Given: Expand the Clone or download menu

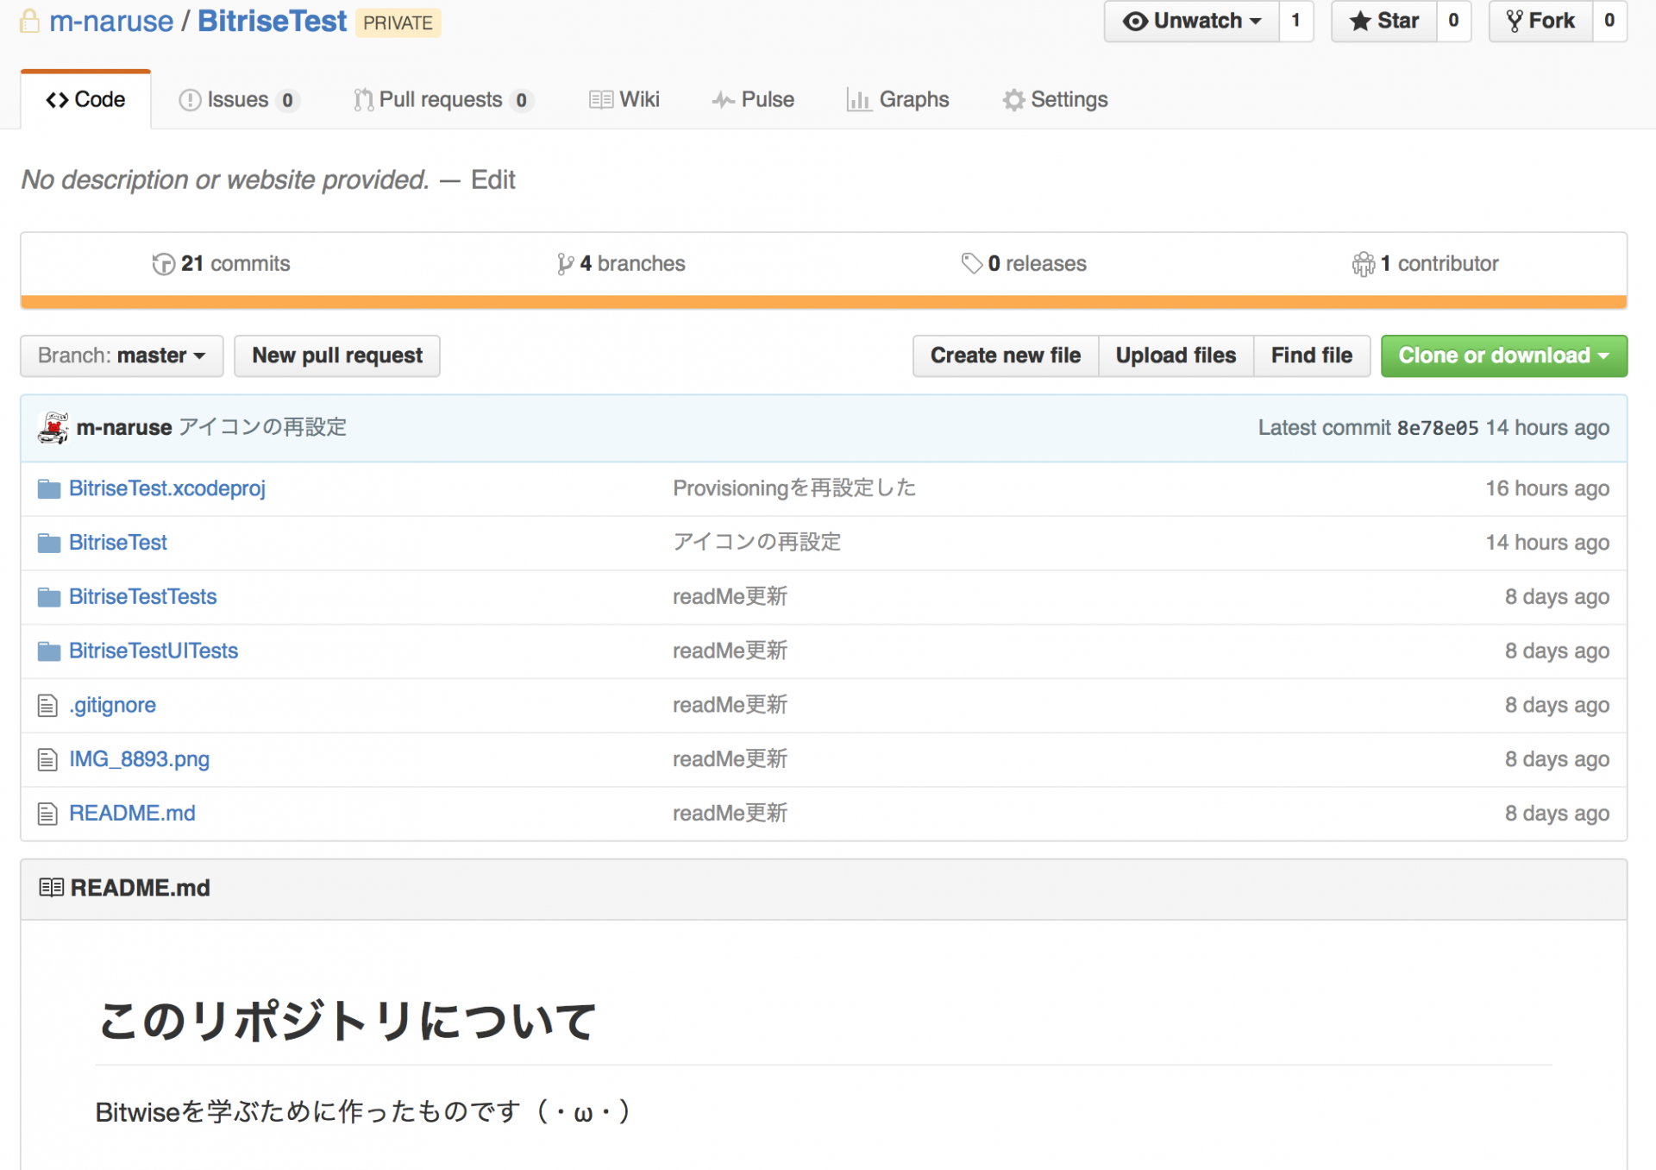Looking at the screenshot, I should click(x=1503, y=356).
